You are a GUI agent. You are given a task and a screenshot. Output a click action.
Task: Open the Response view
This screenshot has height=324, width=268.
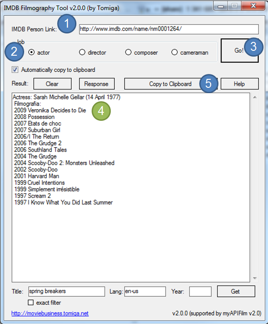pyautogui.click(x=97, y=84)
